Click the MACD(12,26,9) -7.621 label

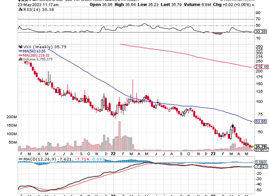tap(47, 159)
